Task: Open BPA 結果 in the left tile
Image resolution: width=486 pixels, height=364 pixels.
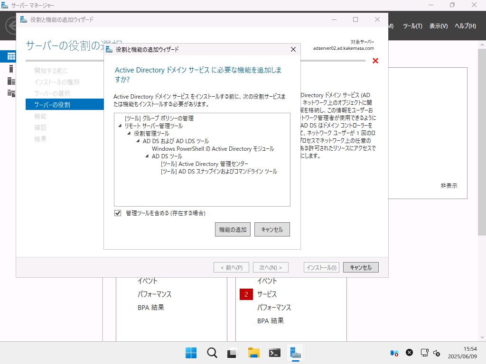Action: 151,308
